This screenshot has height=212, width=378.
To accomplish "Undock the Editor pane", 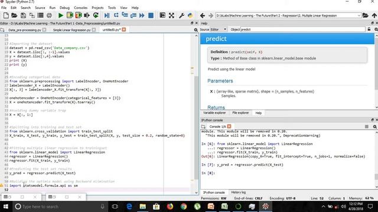I will [192, 23].
